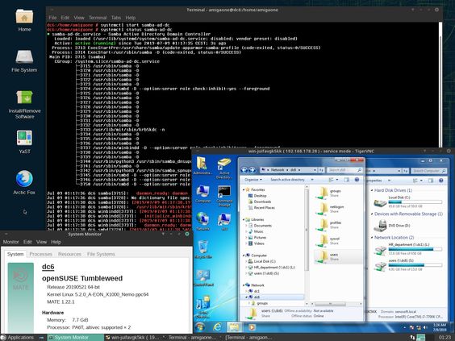Go back in the dc6 Explorer window
Viewport: 455px width, 341px height.
pos(244,170)
